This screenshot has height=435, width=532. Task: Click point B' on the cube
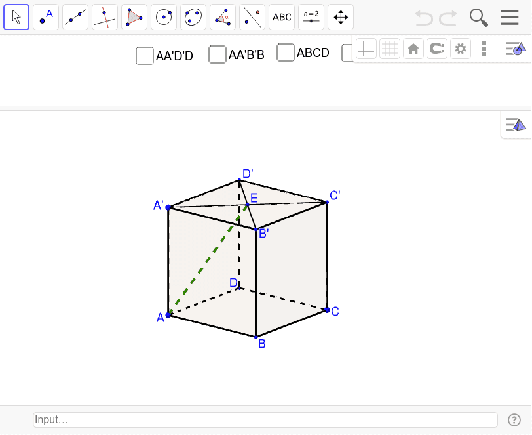tap(256, 230)
